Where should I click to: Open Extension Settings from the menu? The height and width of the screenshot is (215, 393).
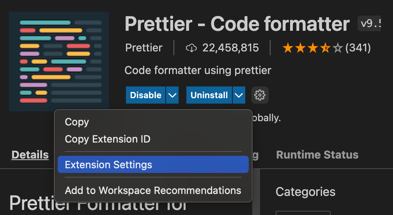pos(153,164)
